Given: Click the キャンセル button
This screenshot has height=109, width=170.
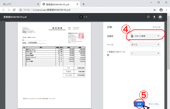Looking at the screenshot, I should point(154,104).
